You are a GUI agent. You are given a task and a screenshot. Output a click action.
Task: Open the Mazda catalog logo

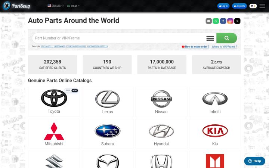[108, 161]
